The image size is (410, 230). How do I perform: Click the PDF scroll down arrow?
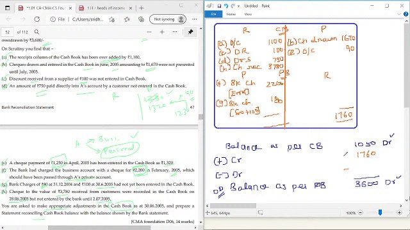201,222
